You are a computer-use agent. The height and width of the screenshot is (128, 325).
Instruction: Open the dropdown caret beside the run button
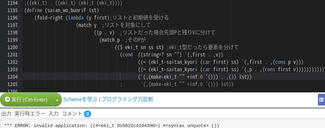(57, 100)
